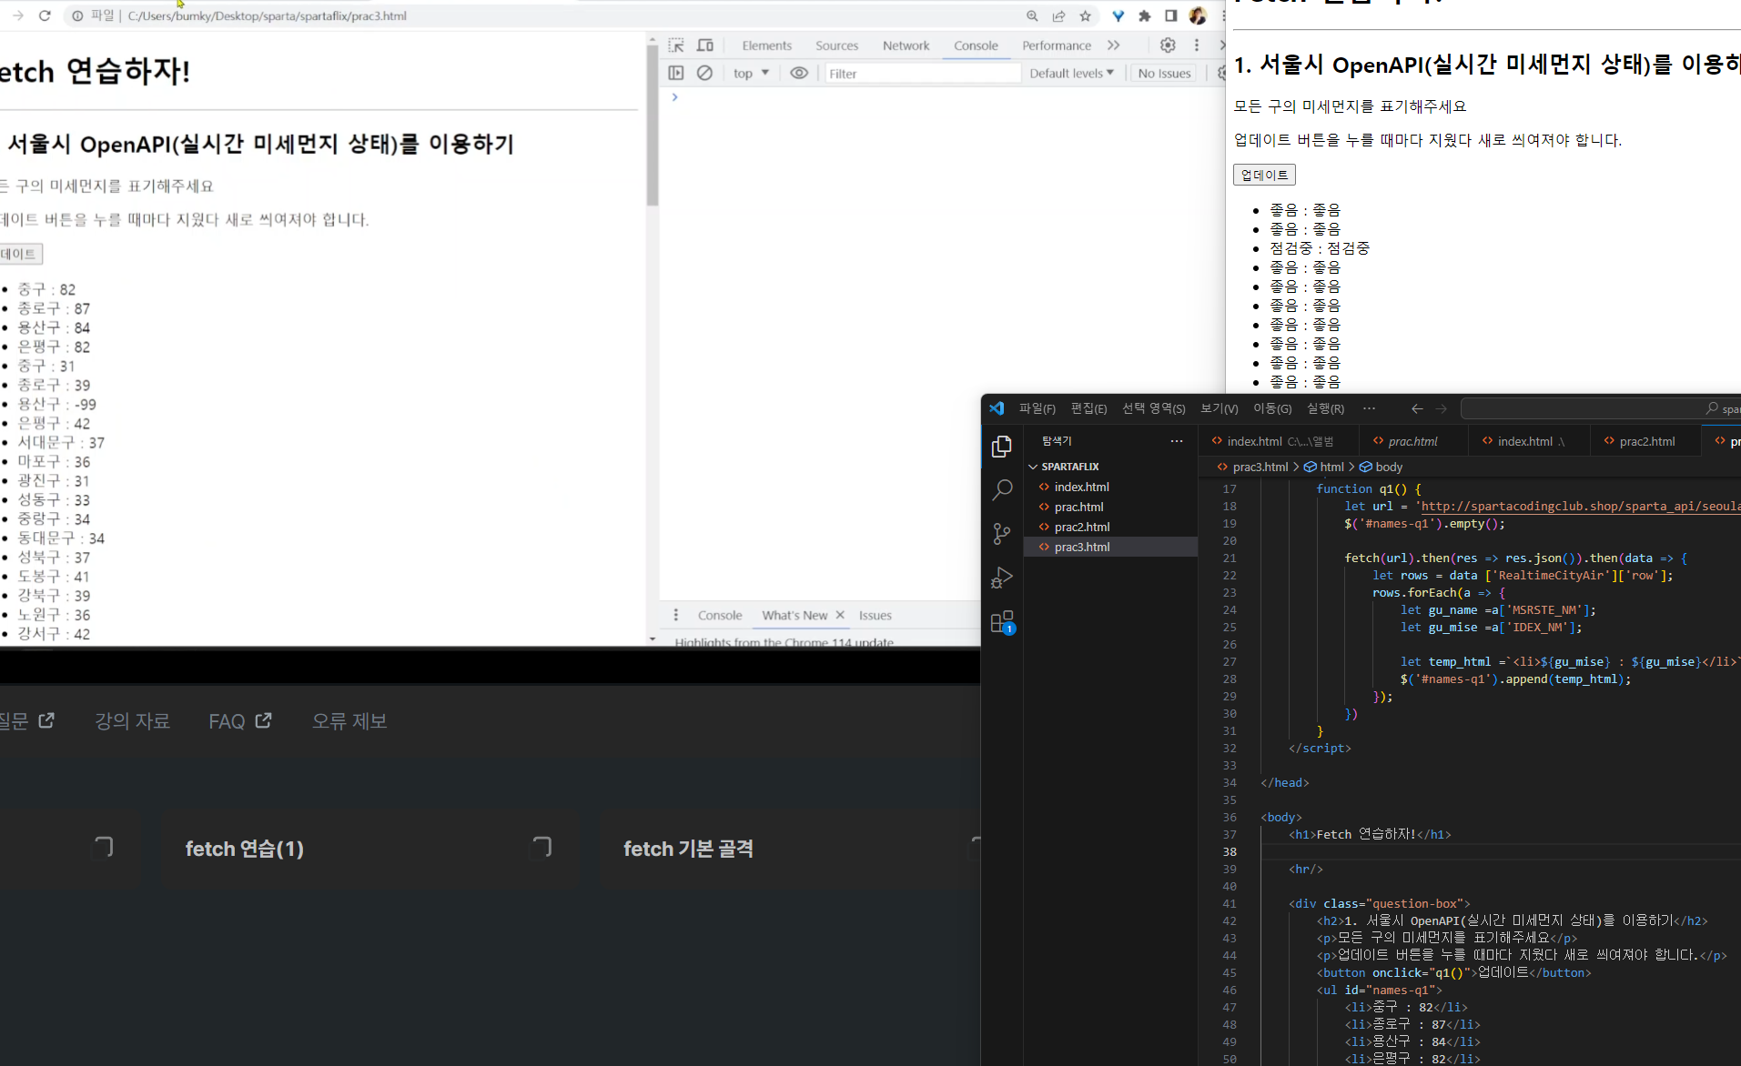Screen dimensions: 1741x1066
Task: Open Default levels dropdown
Action: pyautogui.click(x=1071, y=73)
